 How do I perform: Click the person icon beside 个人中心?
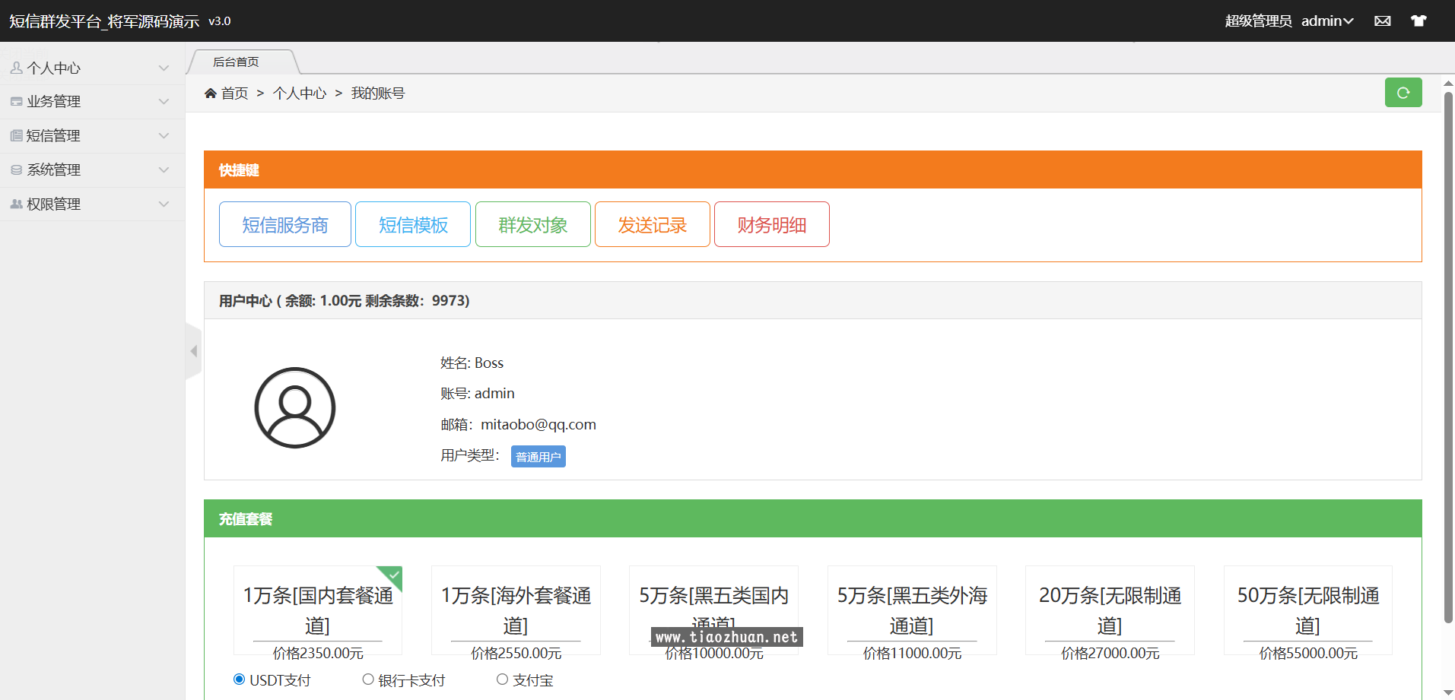(x=17, y=67)
